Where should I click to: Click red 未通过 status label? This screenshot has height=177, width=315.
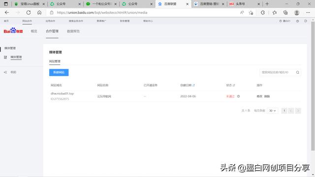[230, 96]
